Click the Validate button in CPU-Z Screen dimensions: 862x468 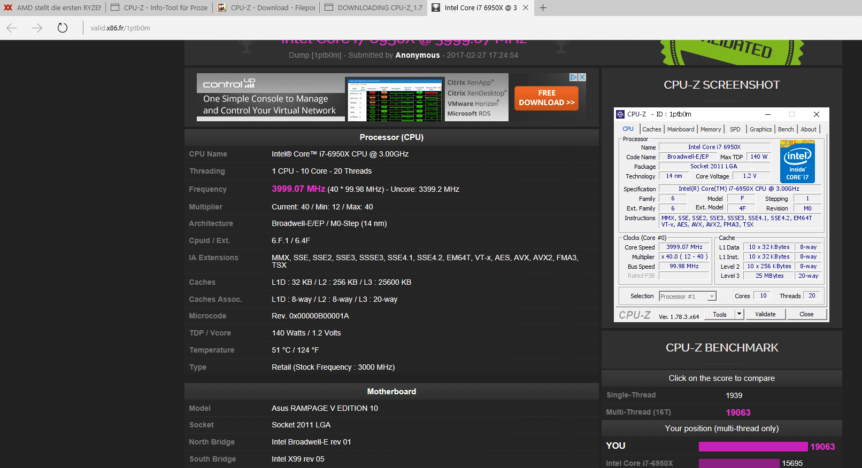tap(765, 314)
